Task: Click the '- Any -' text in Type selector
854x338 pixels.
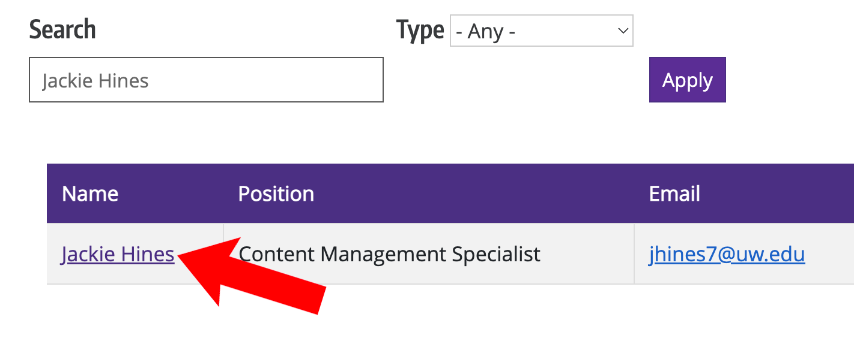Action: [485, 31]
